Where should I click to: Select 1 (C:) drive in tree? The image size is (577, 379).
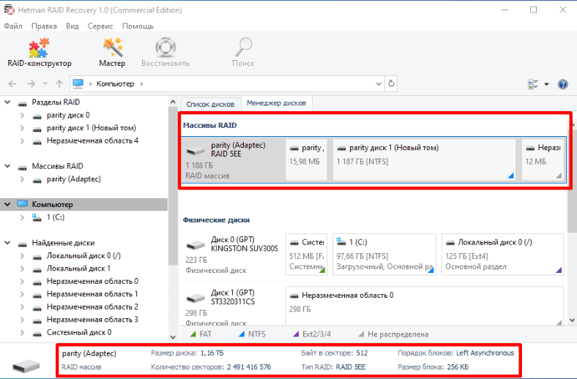point(55,217)
